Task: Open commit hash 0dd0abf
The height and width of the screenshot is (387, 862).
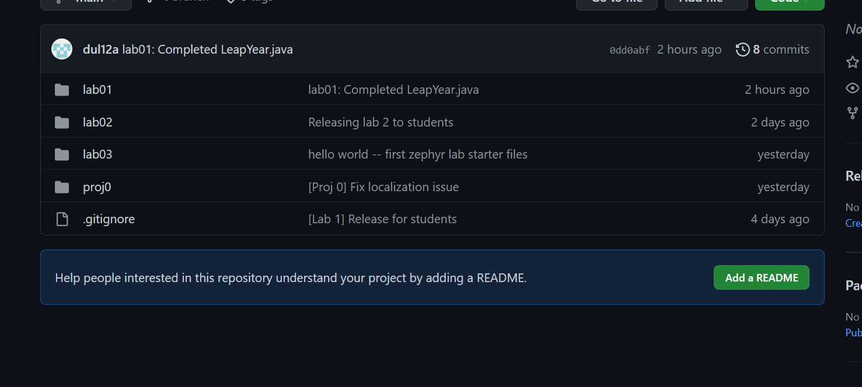Action: 629,50
